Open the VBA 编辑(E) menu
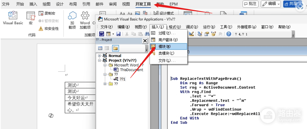Image resolution: width=307 pixels, height=129 pixels. pyautogui.click(x=124, y=27)
